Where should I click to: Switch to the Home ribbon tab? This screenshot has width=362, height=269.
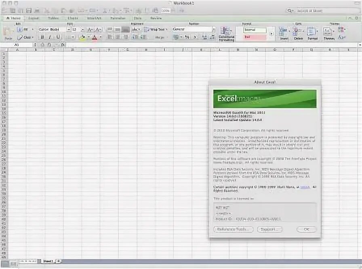click(x=14, y=18)
